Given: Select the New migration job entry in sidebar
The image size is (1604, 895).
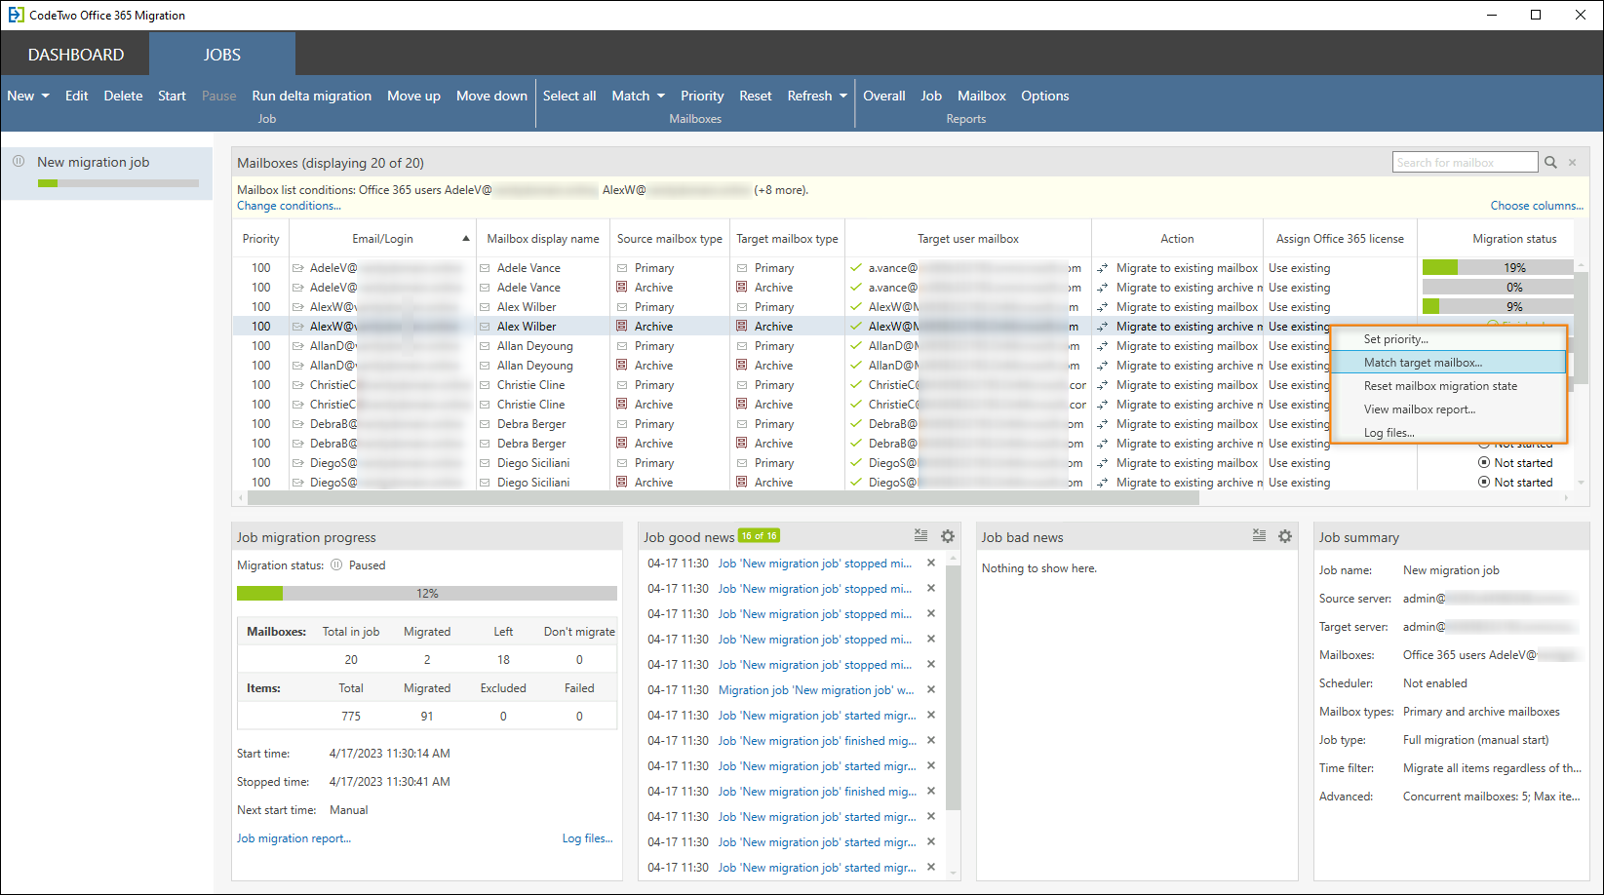Looking at the screenshot, I should point(107,172).
